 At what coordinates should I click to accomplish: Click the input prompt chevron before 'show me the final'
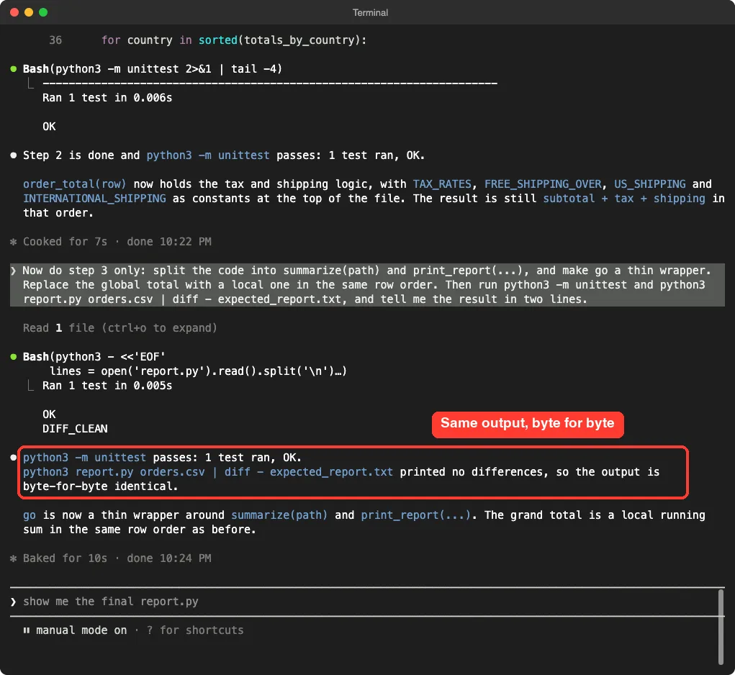click(x=14, y=602)
